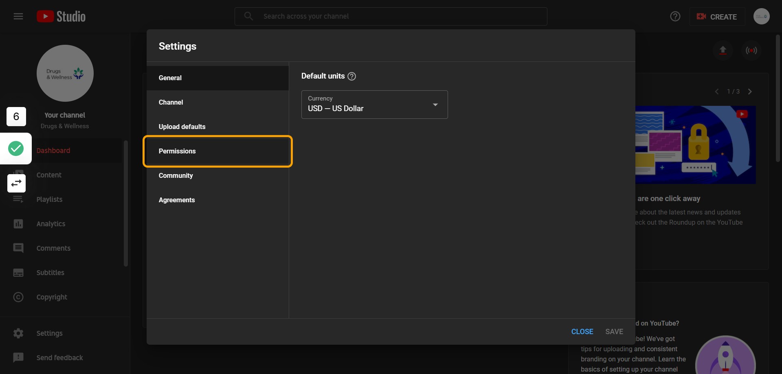This screenshot has height=374, width=782.
Task: Click the Send feedback icon
Action: tap(18, 357)
